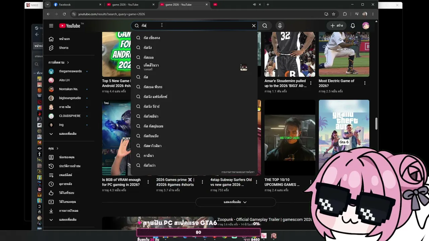Close the Facebook tab
The image size is (429, 241).
click(x=100, y=5)
